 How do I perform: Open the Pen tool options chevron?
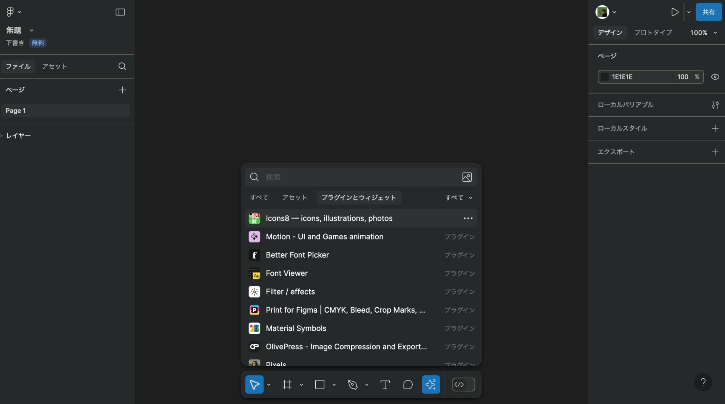coord(367,385)
